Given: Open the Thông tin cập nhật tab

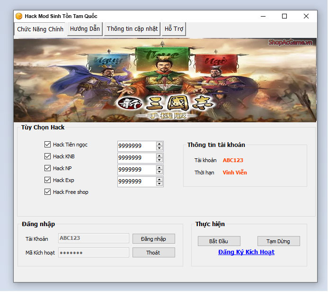Looking at the screenshot, I should click(132, 29).
